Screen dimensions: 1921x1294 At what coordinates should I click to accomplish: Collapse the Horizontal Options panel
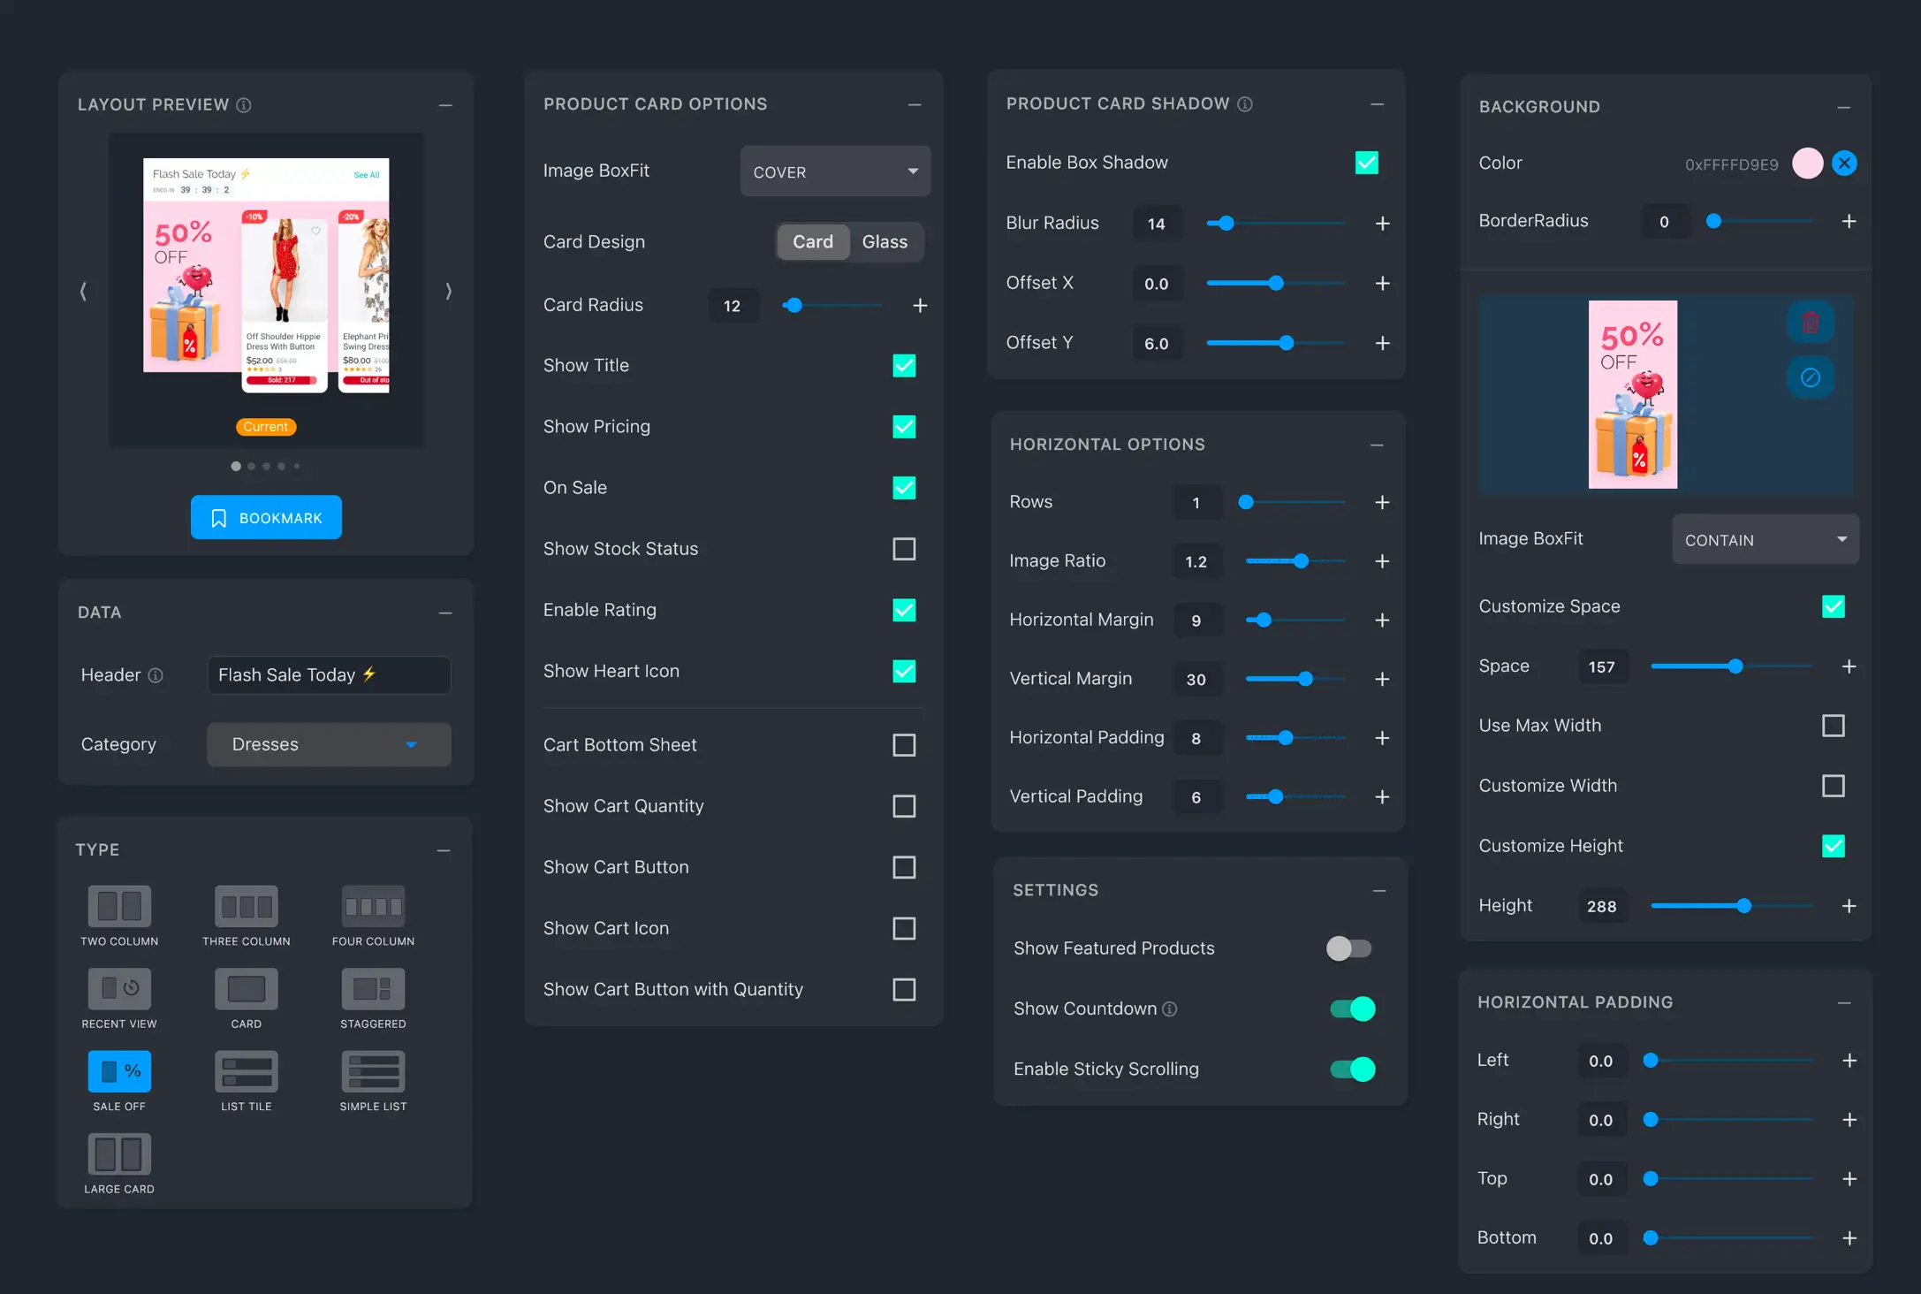pos(1377,445)
